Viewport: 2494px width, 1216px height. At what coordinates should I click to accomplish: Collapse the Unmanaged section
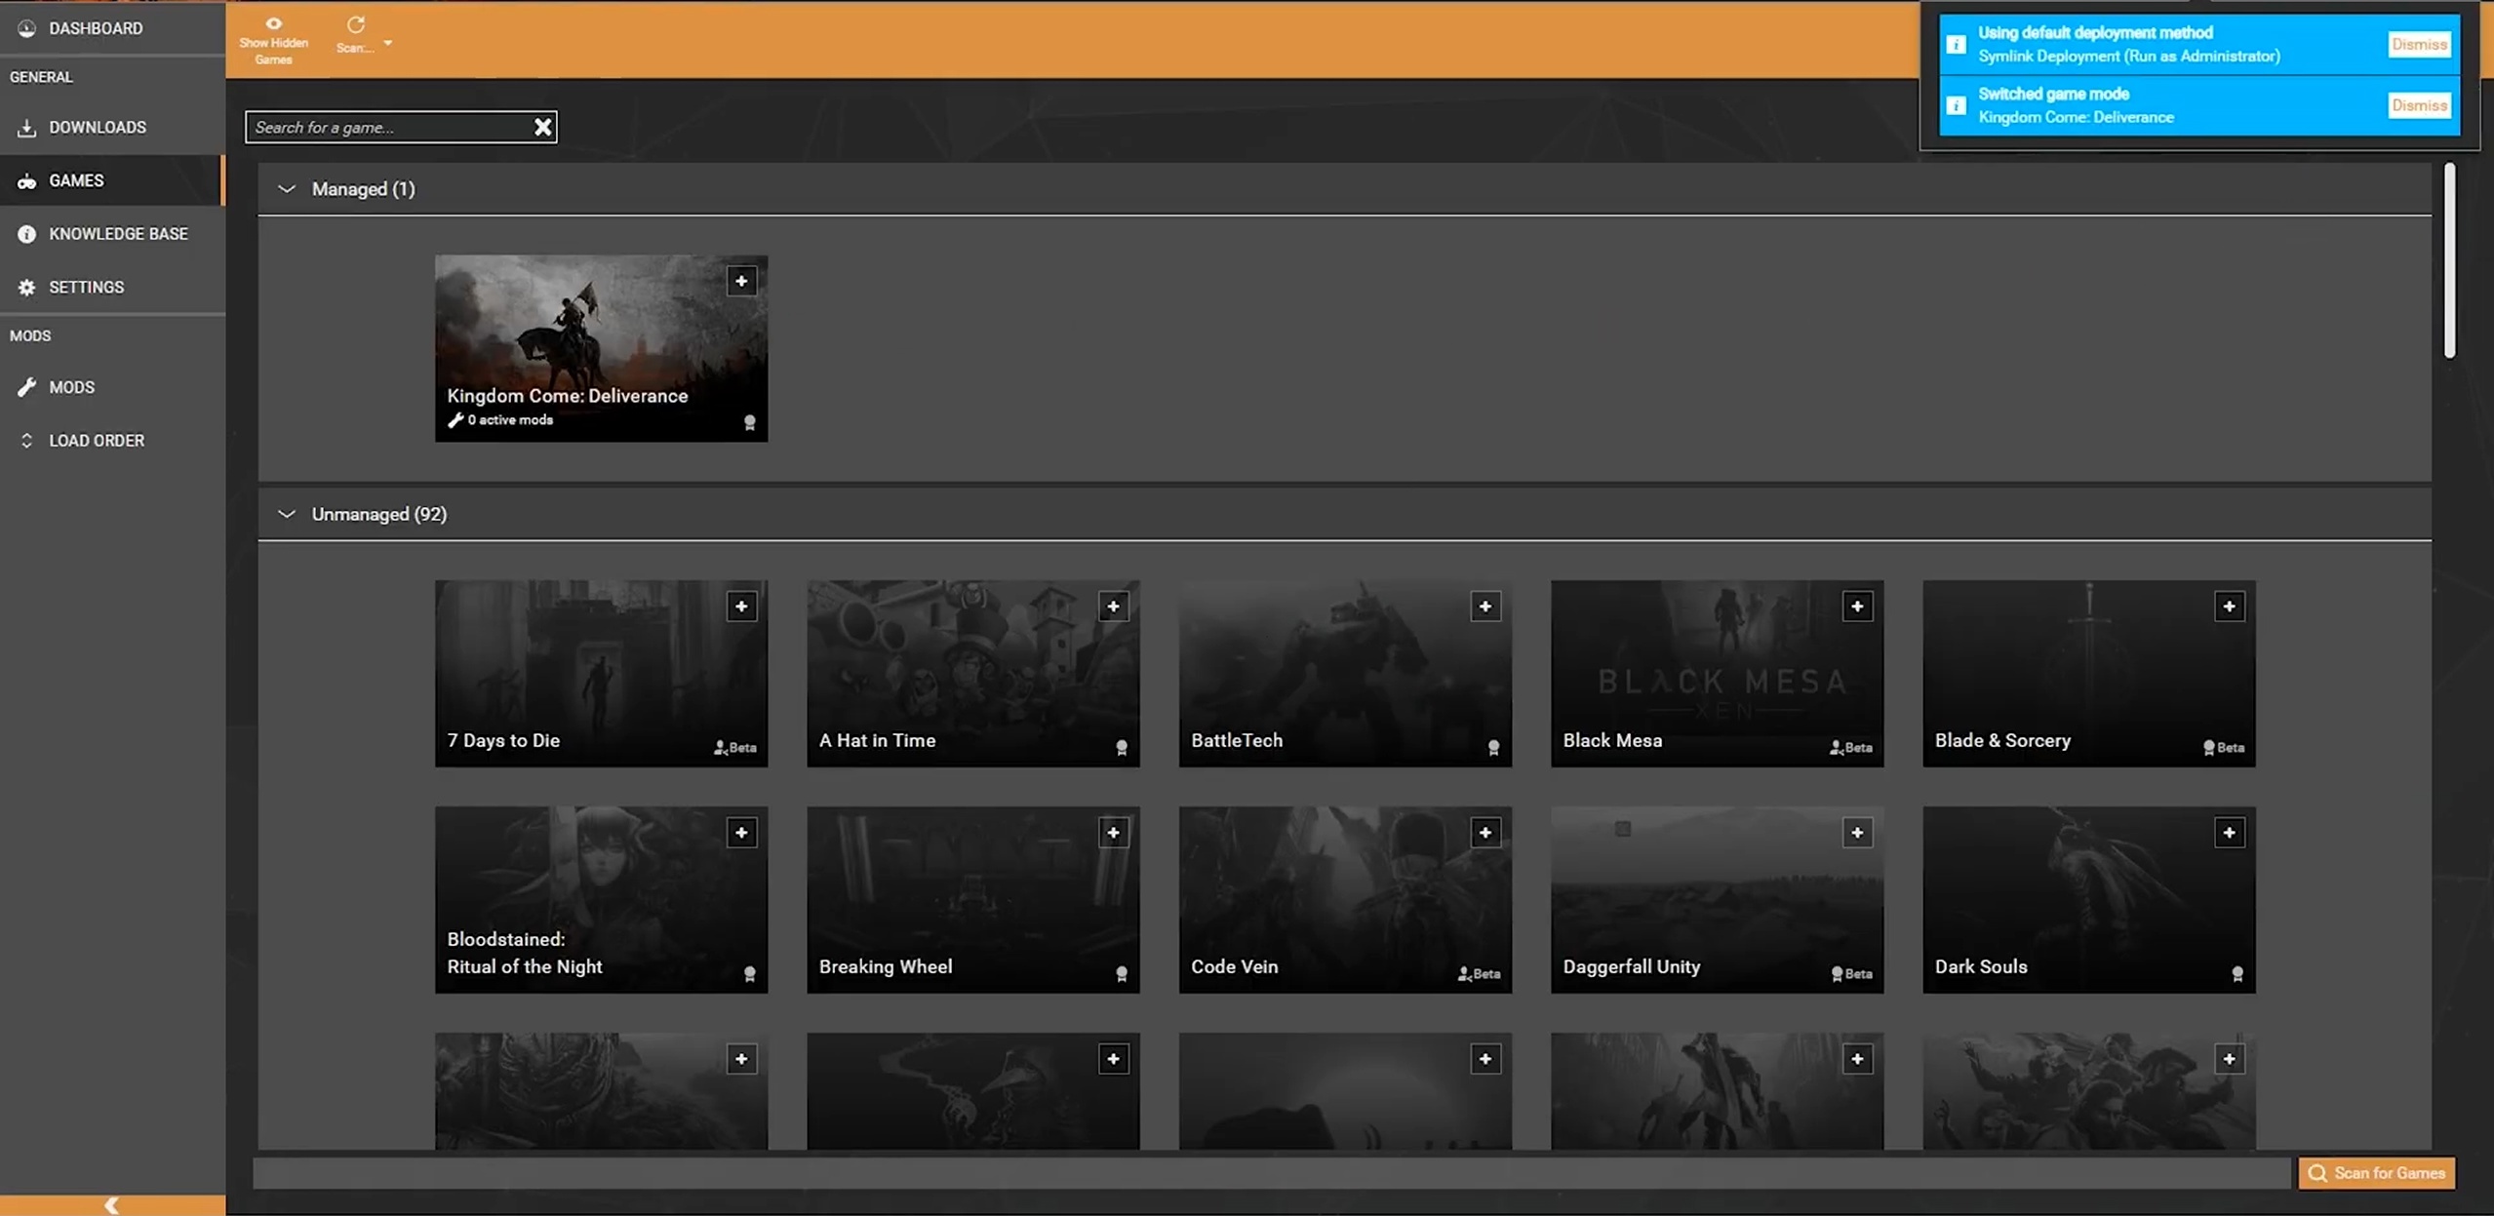click(x=286, y=514)
